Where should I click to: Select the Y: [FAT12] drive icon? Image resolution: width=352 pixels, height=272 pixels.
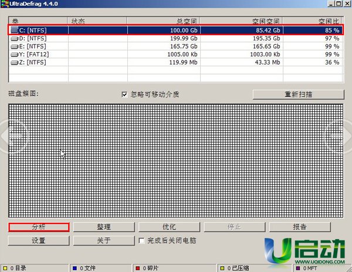[14, 55]
